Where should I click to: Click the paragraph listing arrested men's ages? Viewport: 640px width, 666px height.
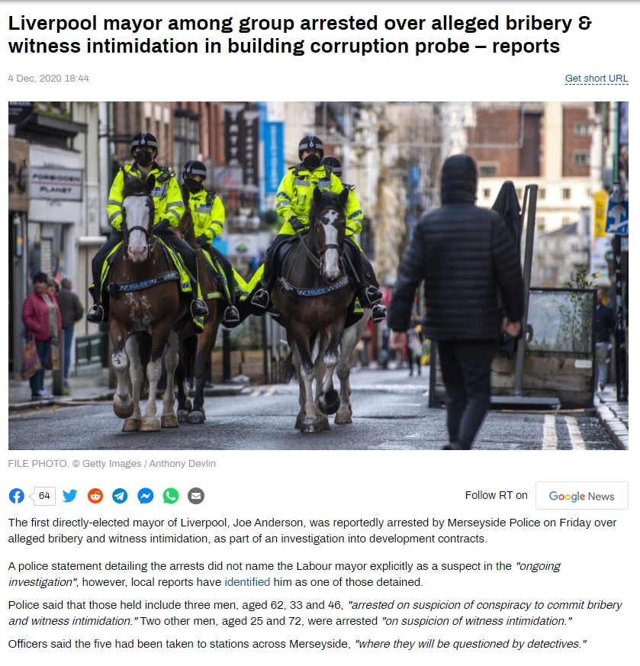[x=315, y=613]
